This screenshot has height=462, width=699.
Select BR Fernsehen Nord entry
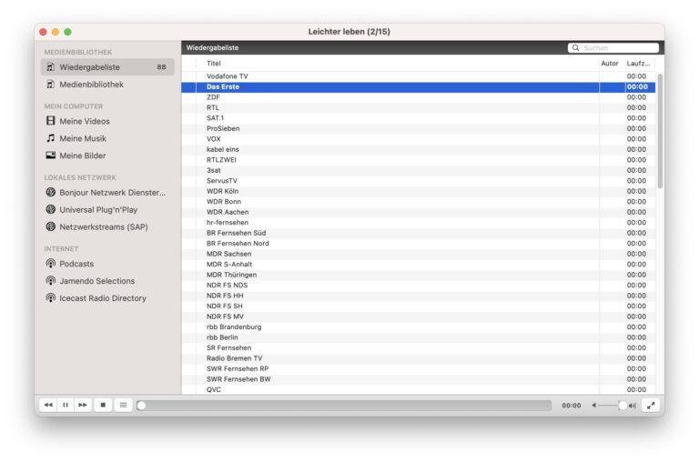tap(418, 243)
